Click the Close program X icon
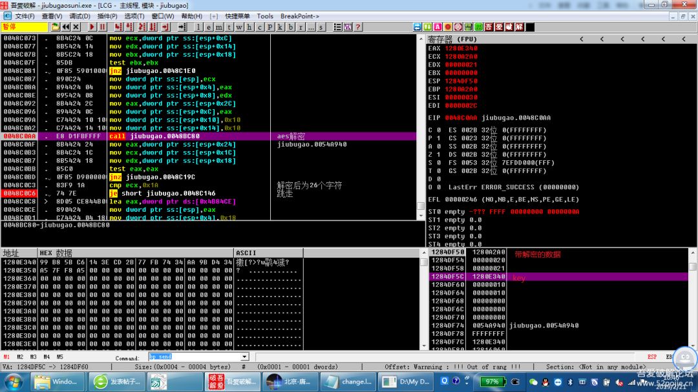Viewport: 698px width, 392px height. pyautogui.click(x=76, y=27)
